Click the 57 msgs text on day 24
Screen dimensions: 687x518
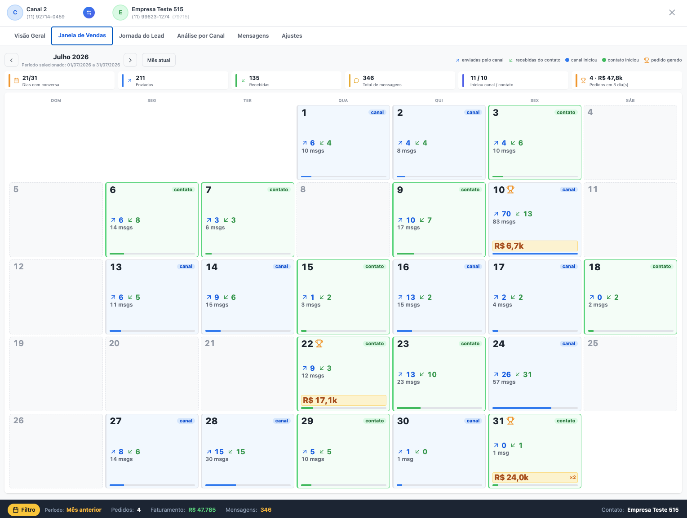[x=504, y=382]
